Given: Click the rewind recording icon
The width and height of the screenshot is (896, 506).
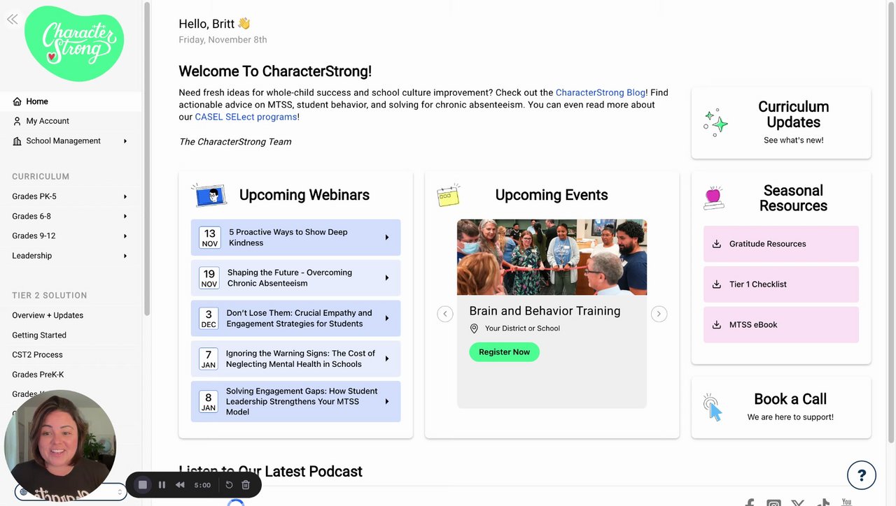Looking at the screenshot, I should [180, 485].
